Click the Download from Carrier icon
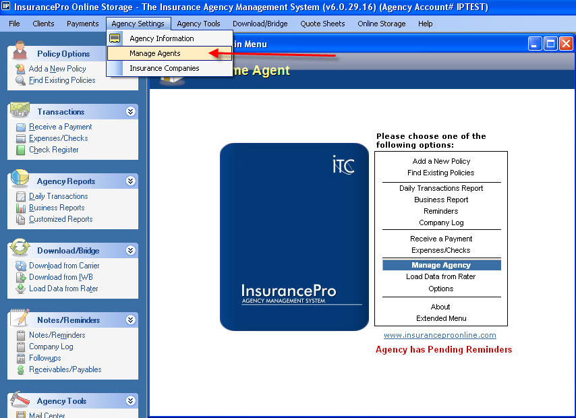Screen dimensions: 576x418 click(x=21, y=266)
